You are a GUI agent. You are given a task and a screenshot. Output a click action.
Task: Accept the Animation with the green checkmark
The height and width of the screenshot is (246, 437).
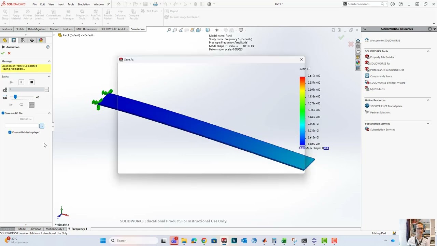click(x=3, y=53)
